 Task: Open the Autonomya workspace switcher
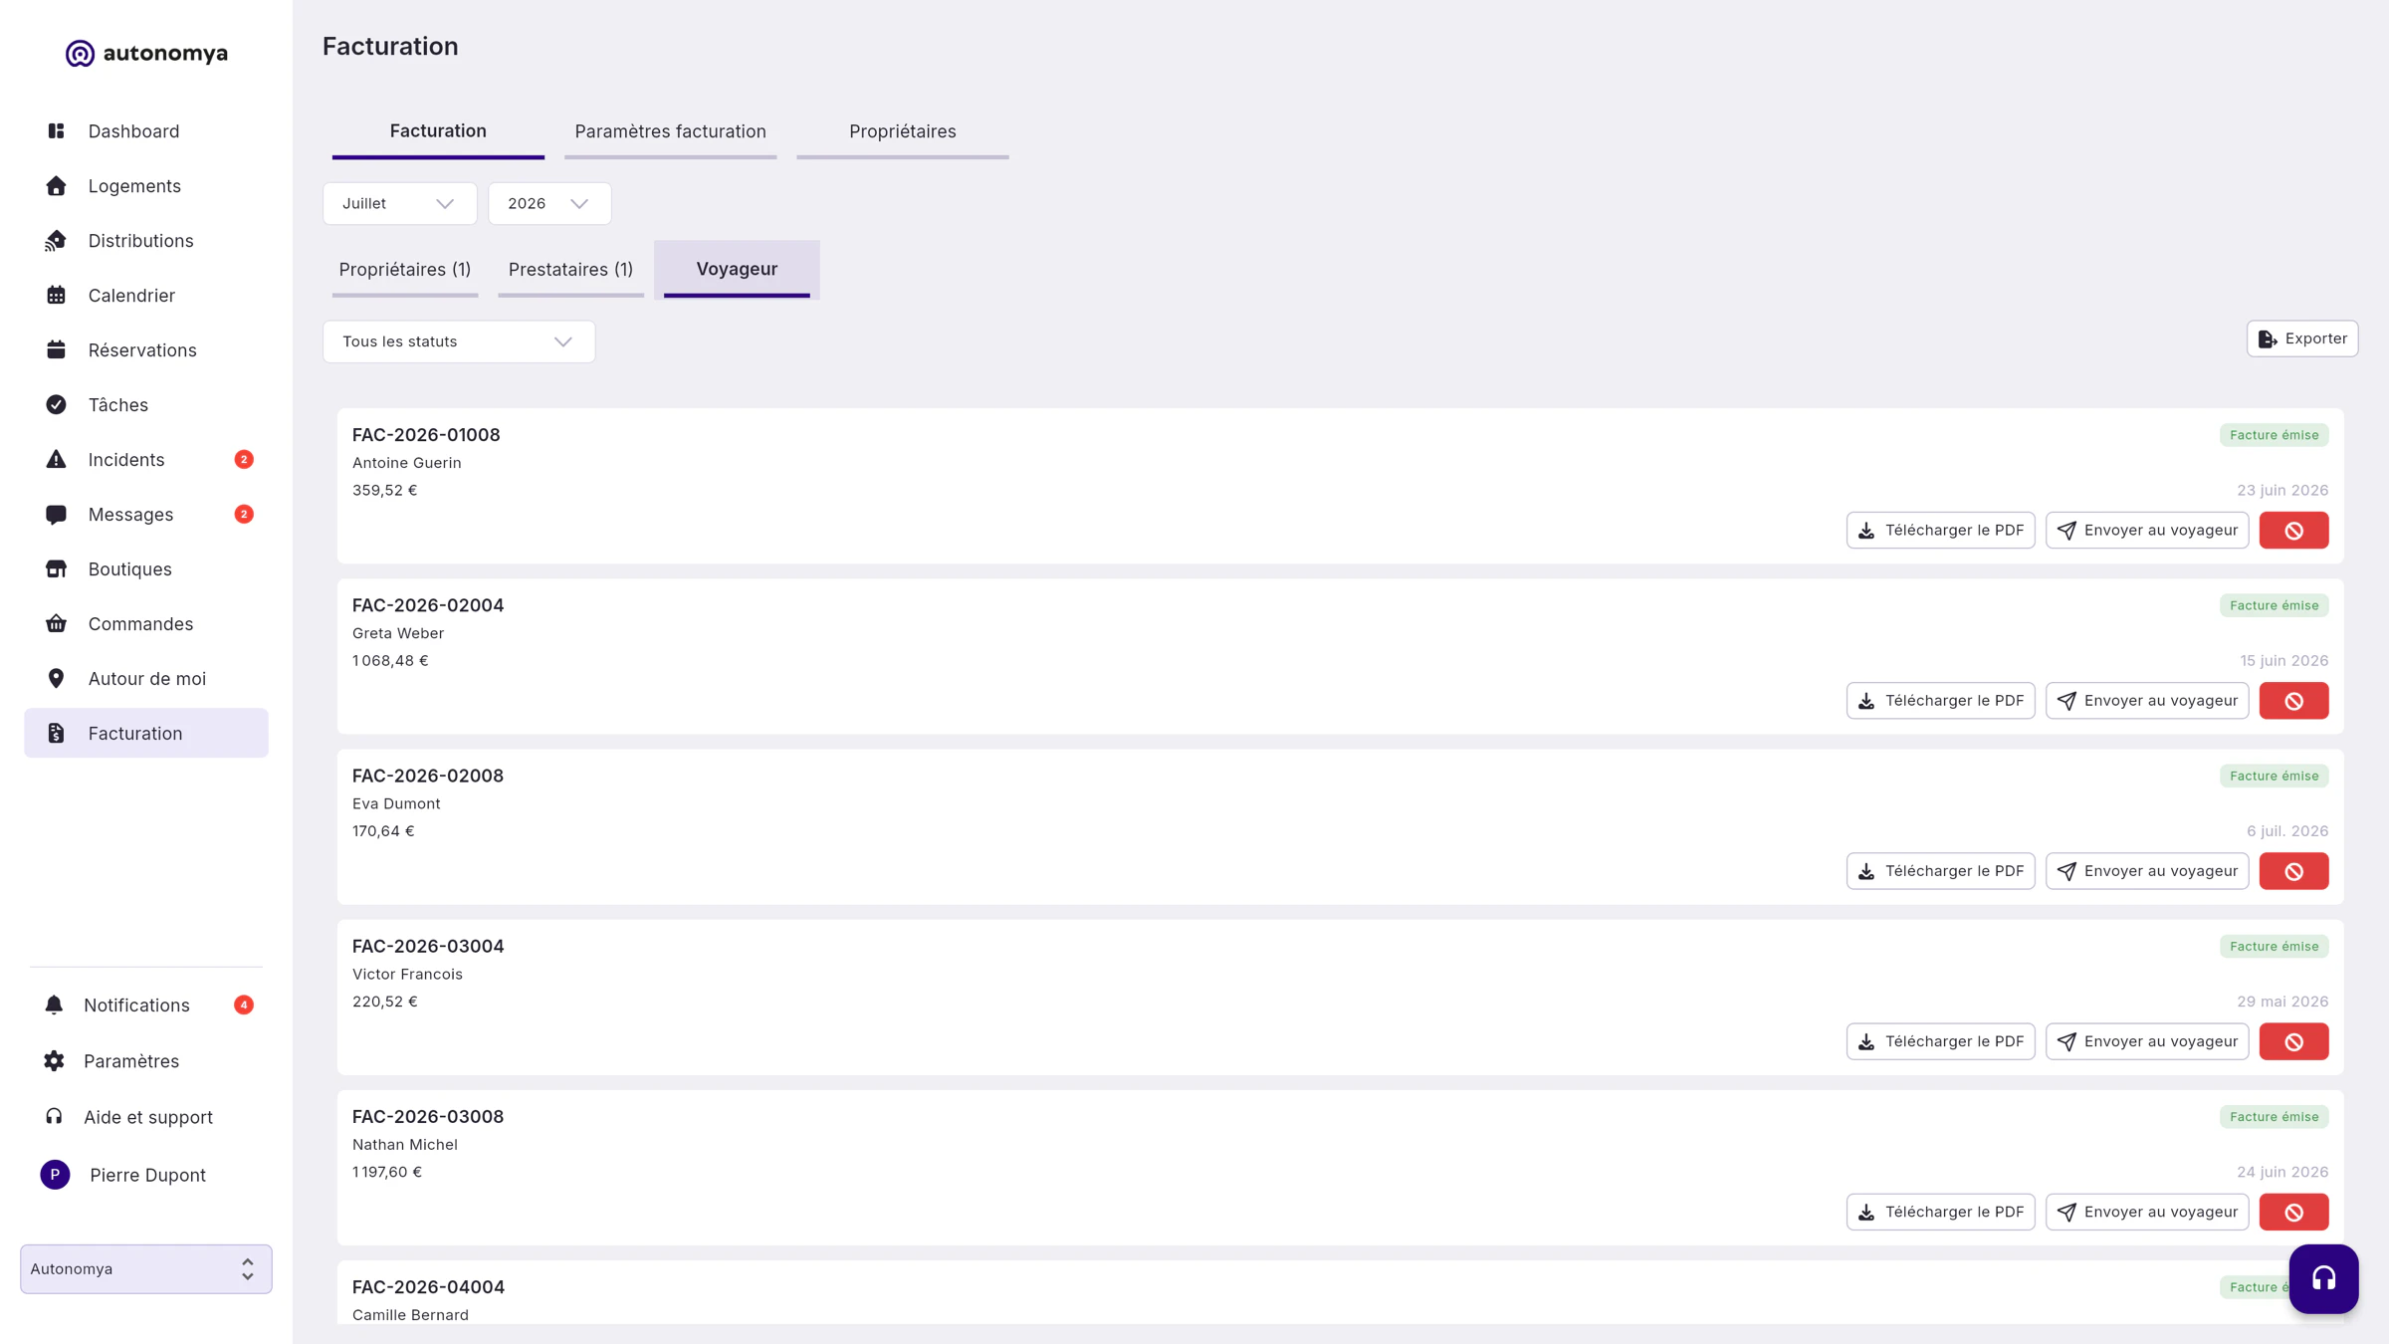pos(146,1269)
